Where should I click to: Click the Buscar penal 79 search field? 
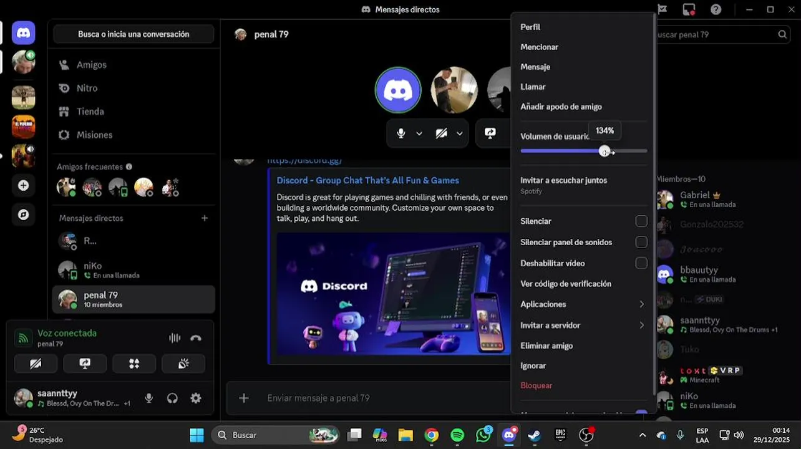click(x=722, y=34)
